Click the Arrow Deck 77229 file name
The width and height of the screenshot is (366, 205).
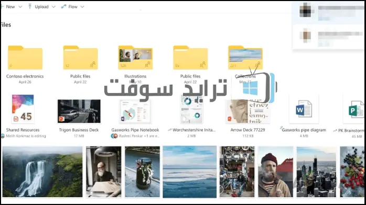coord(247,130)
